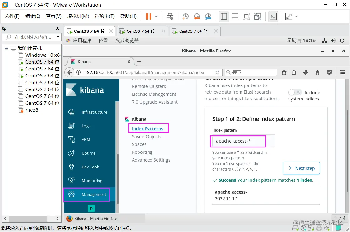Open the 位置 menu in CentOS

(103, 41)
